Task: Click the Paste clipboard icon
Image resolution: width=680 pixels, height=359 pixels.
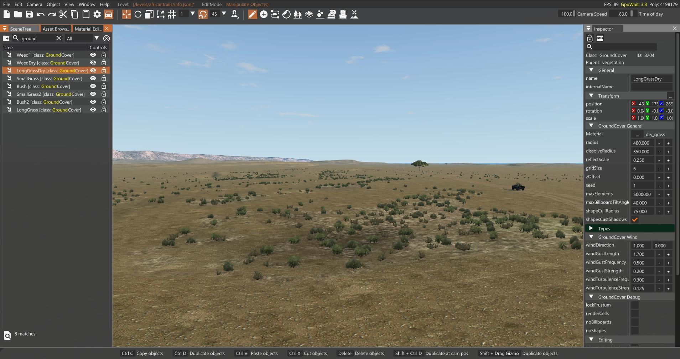Action: point(86,14)
